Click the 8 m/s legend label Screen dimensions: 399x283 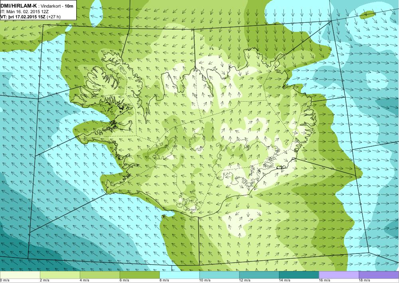(164, 280)
